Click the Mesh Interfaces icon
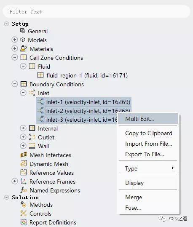Viewport: 193px width, 227px height. (24, 155)
